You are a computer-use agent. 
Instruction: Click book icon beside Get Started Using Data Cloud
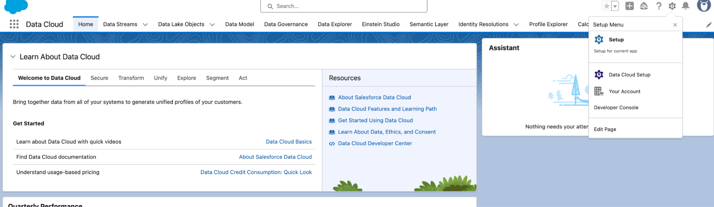tap(332, 120)
